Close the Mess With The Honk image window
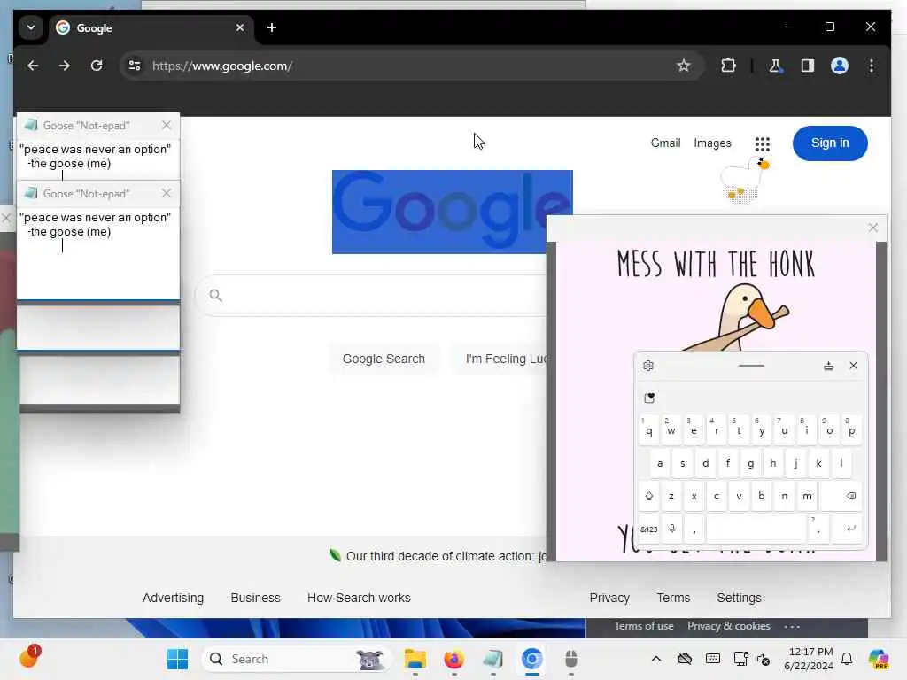 tap(872, 228)
